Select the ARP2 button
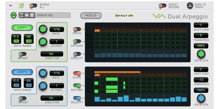The image size is (219, 109). click(x=22, y=72)
